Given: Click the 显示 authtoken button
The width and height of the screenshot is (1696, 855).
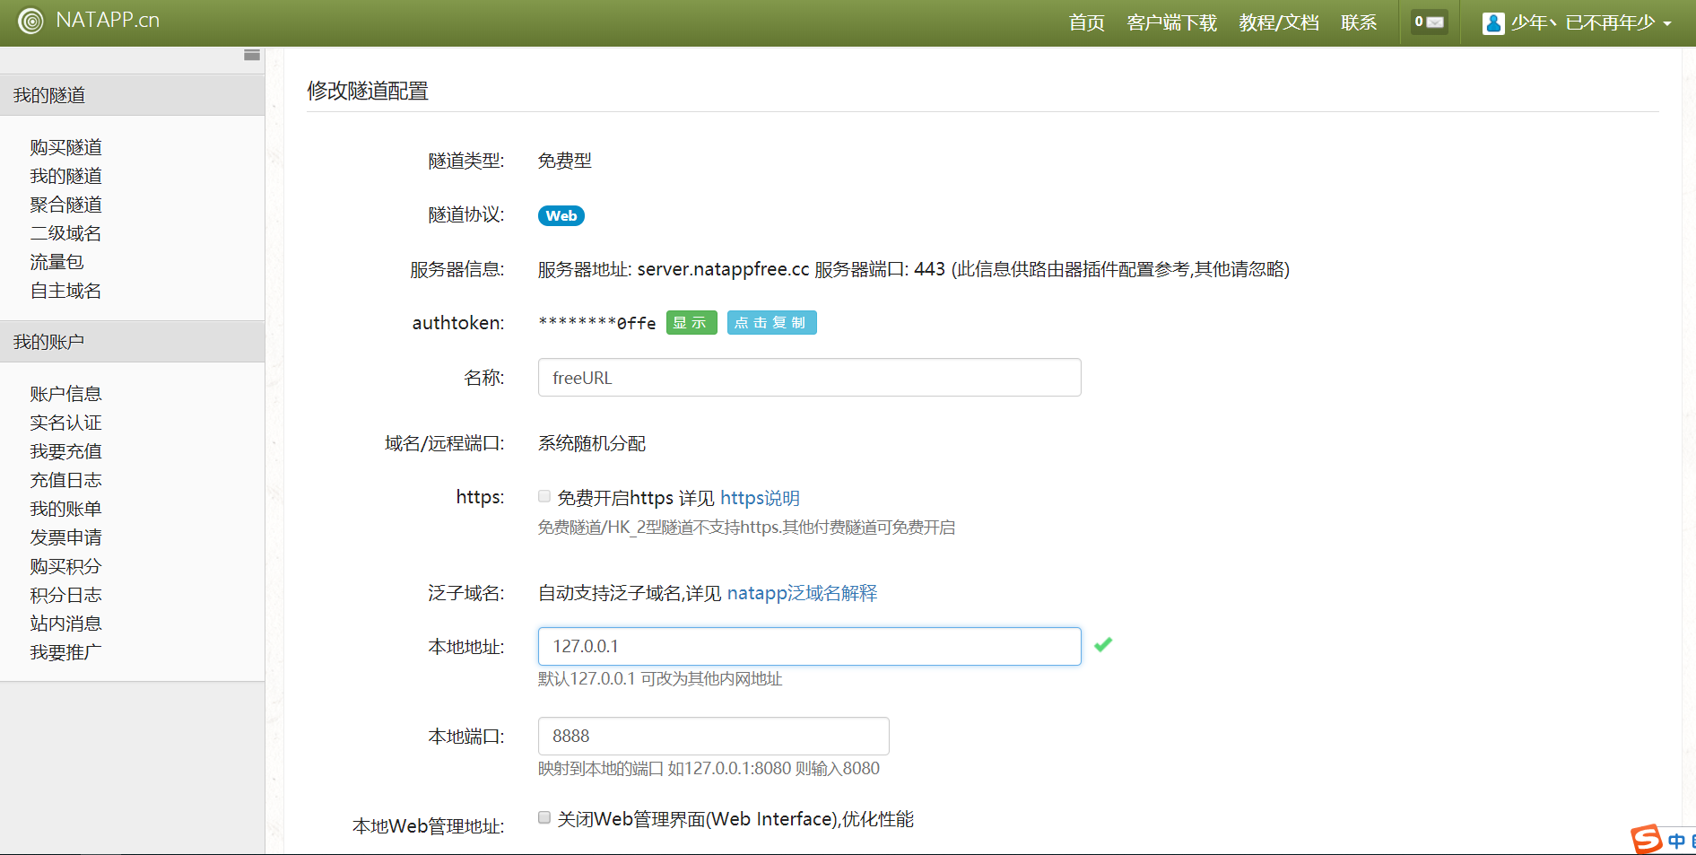Looking at the screenshot, I should coord(691,322).
